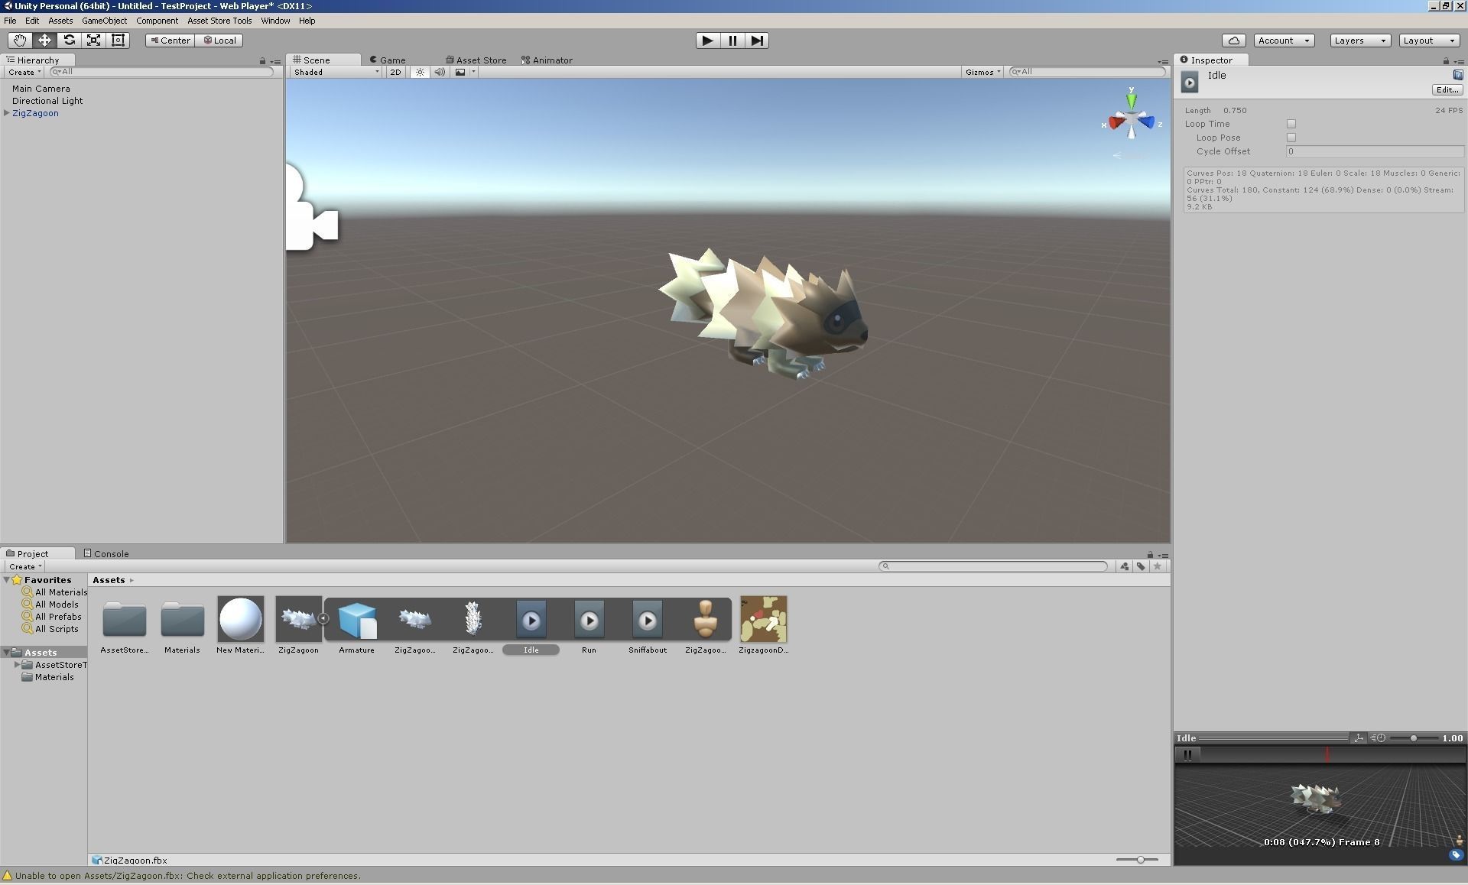Open the Account dropdown

coord(1284,41)
